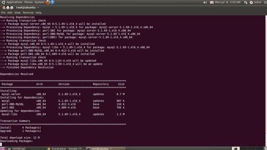The image size is (267, 150).
Task: Maximize the root@ubuntu terminal window
Action: click(x=12, y=7)
